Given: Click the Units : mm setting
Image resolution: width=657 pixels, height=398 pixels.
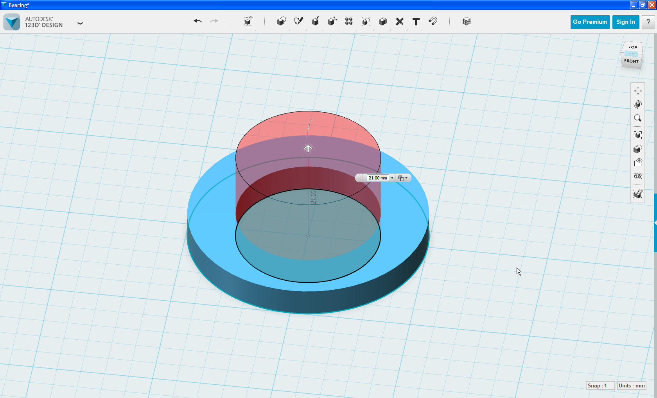Looking at the screenshot, I should tap(632, 385).
